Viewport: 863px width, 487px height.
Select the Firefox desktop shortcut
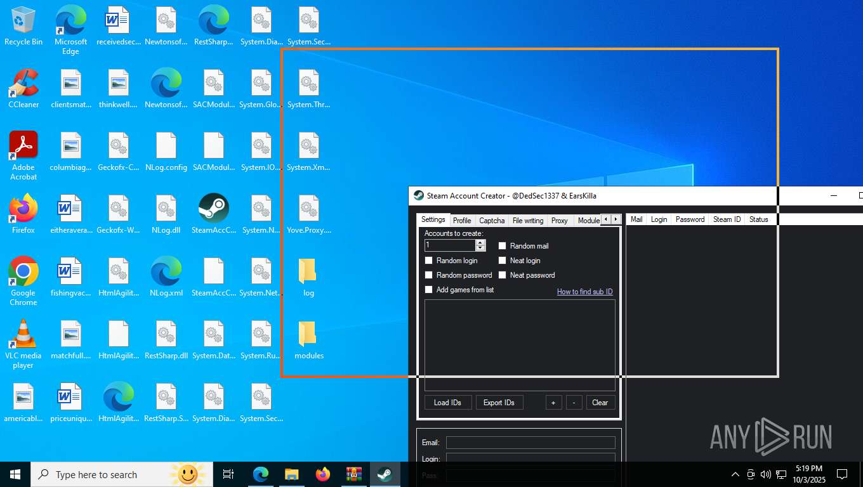tap(23, 214)
